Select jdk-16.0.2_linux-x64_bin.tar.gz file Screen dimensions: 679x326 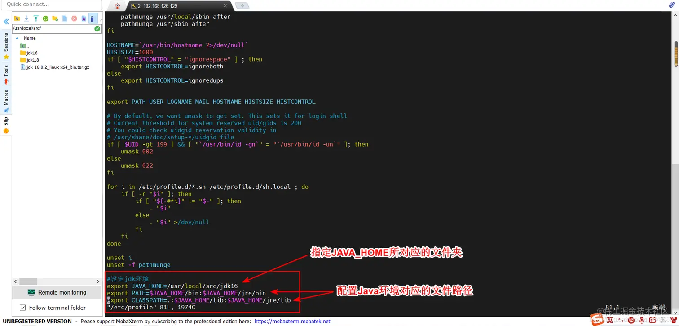(x=54, y=67)
